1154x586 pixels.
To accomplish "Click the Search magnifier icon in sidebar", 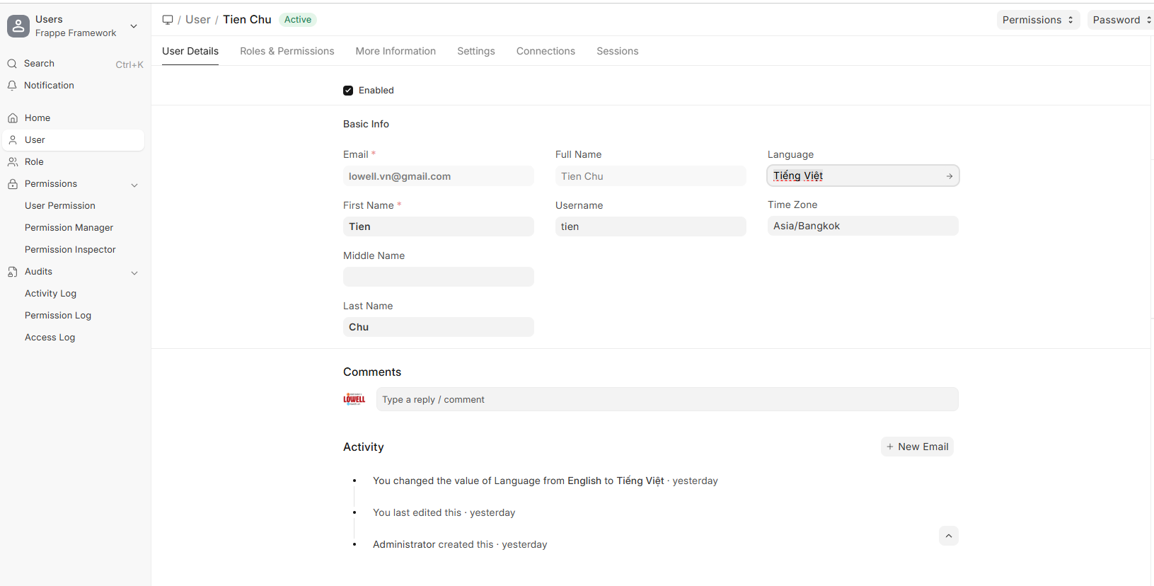I will pyautogui.click(x=12, y=64).
